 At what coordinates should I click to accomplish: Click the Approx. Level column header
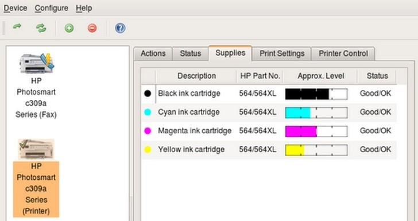tap(321, 76)
